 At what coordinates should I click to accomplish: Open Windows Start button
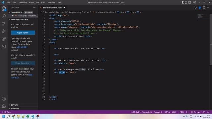[x=4, y=116]
